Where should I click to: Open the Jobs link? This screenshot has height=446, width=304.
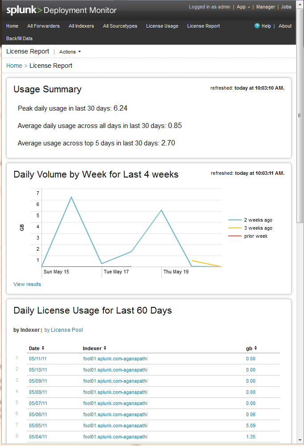[x=286, y=7]
